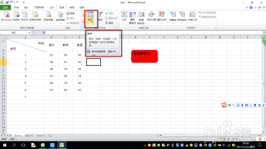The image size is (266, 149).
Task: Open the Windows notification center
Action: coord(260,145)
